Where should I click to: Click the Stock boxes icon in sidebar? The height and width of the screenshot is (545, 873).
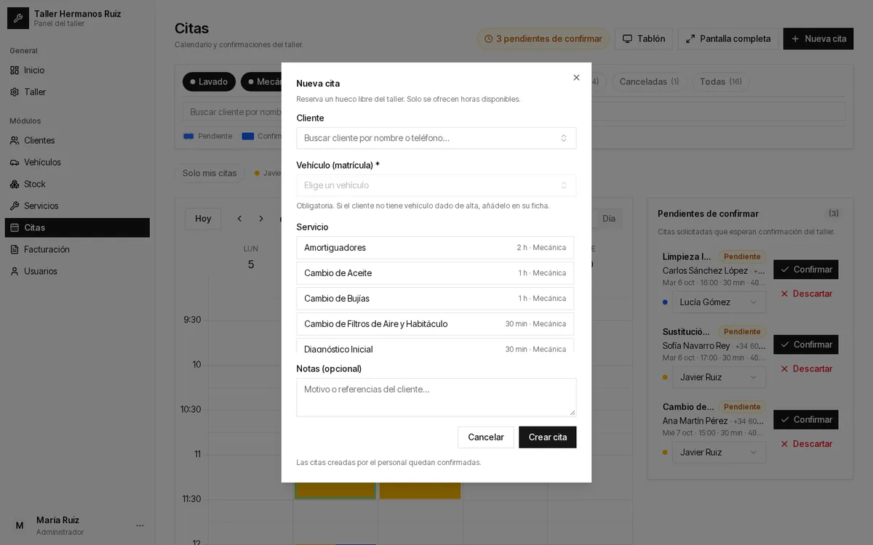[15, 184]
